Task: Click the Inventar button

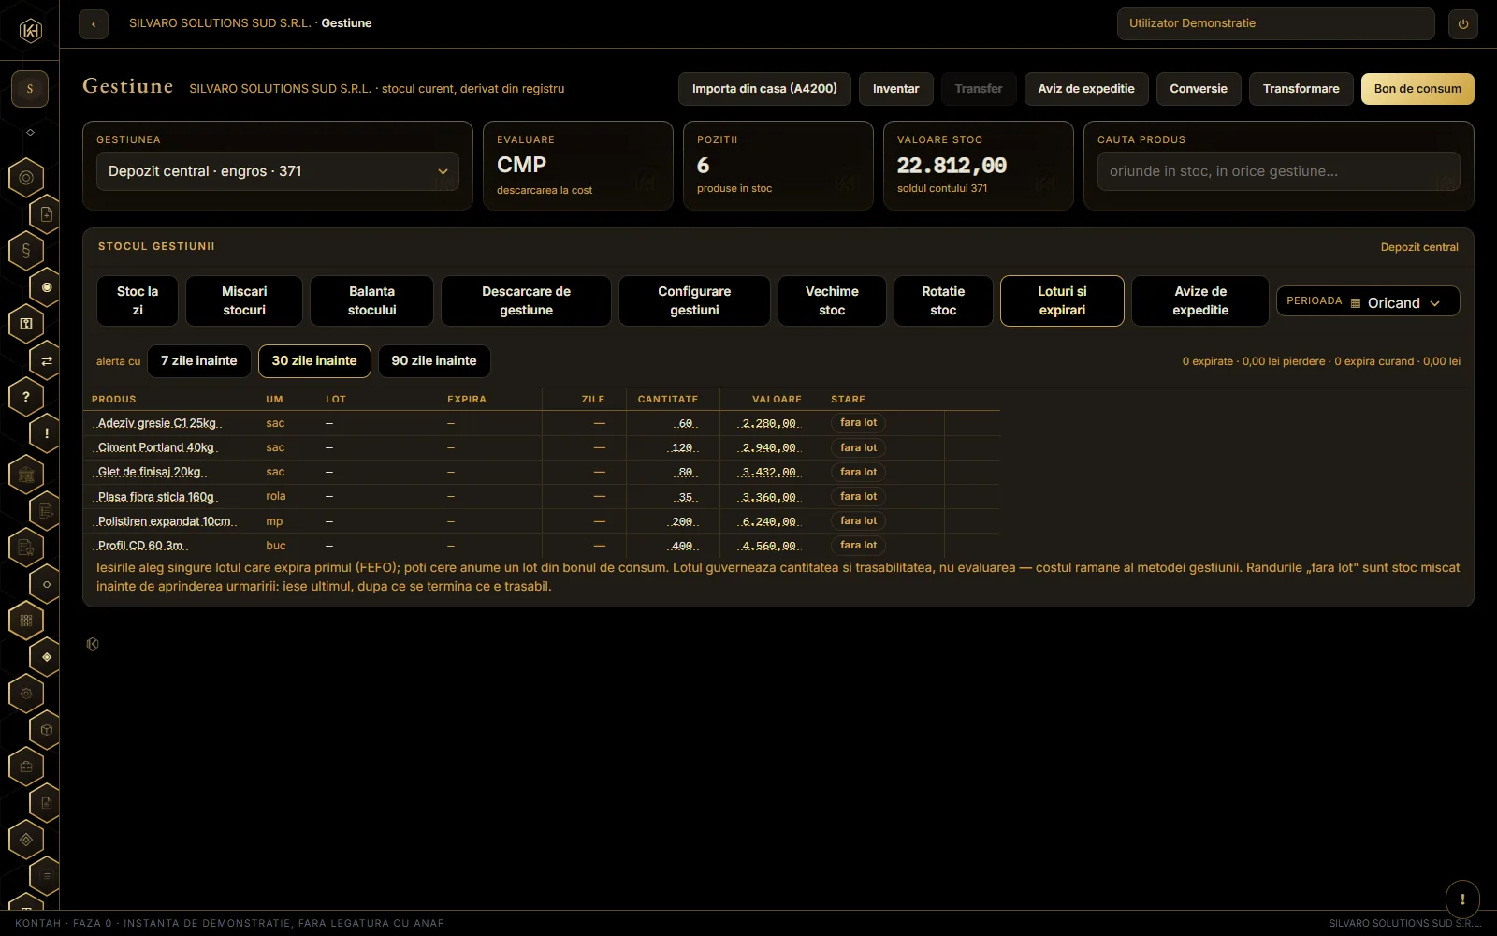Action: tap(896, 89)
